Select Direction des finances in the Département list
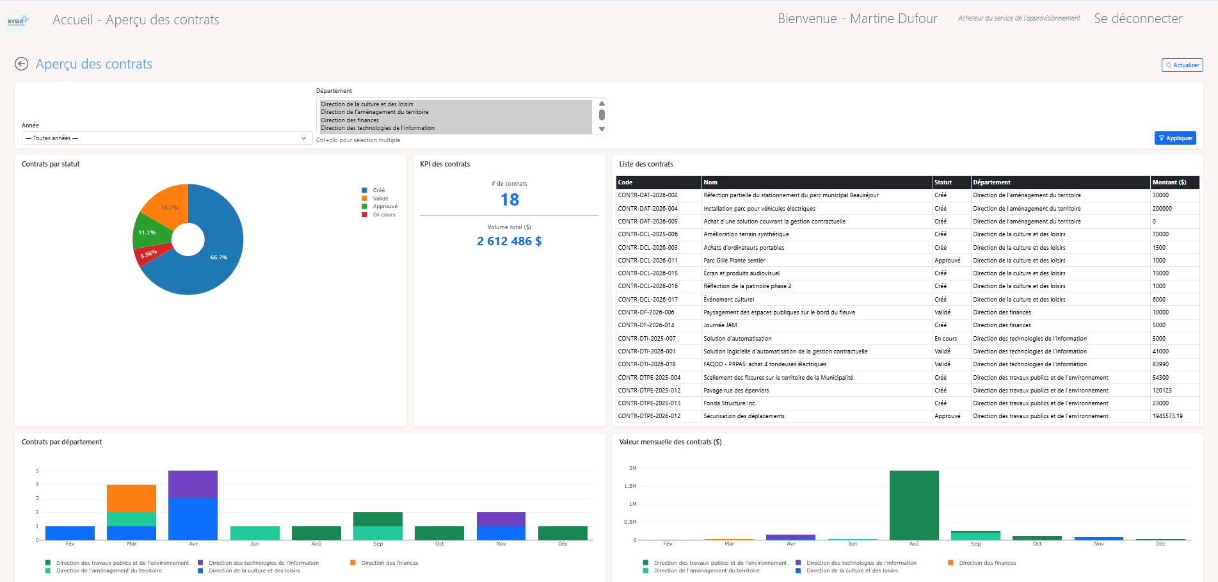The image size is (1218, 582). click(350, 120)
